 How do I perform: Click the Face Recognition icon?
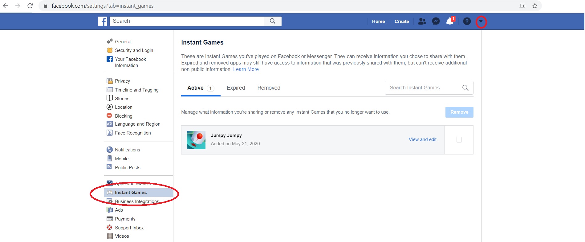click(x=110, y=133)
